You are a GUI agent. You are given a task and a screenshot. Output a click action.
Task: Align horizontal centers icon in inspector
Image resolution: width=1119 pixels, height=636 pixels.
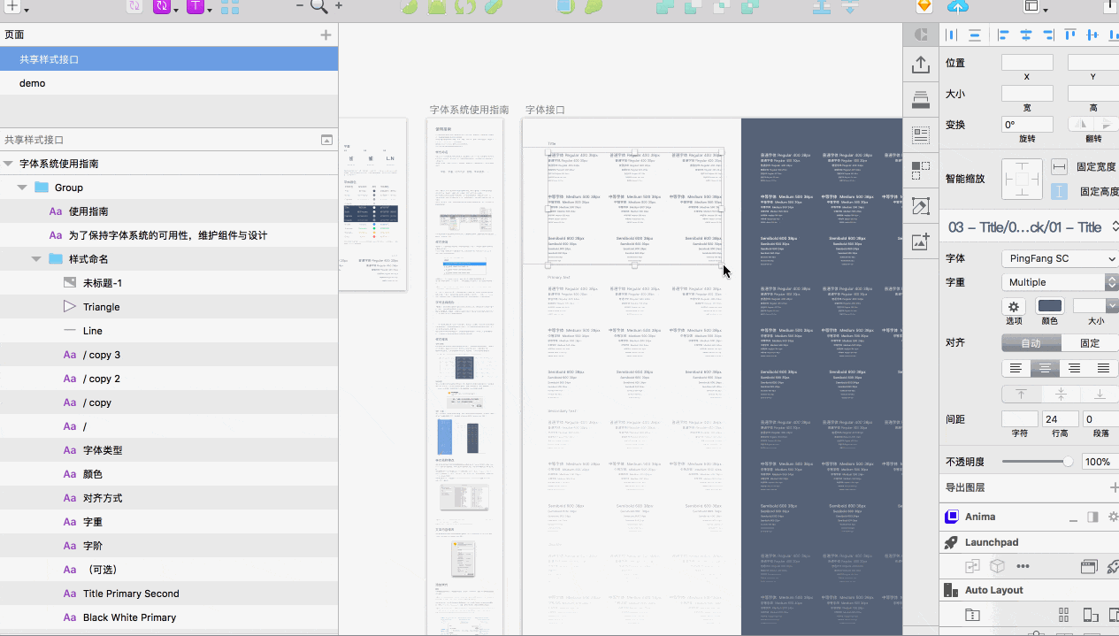click(1026, 35)
